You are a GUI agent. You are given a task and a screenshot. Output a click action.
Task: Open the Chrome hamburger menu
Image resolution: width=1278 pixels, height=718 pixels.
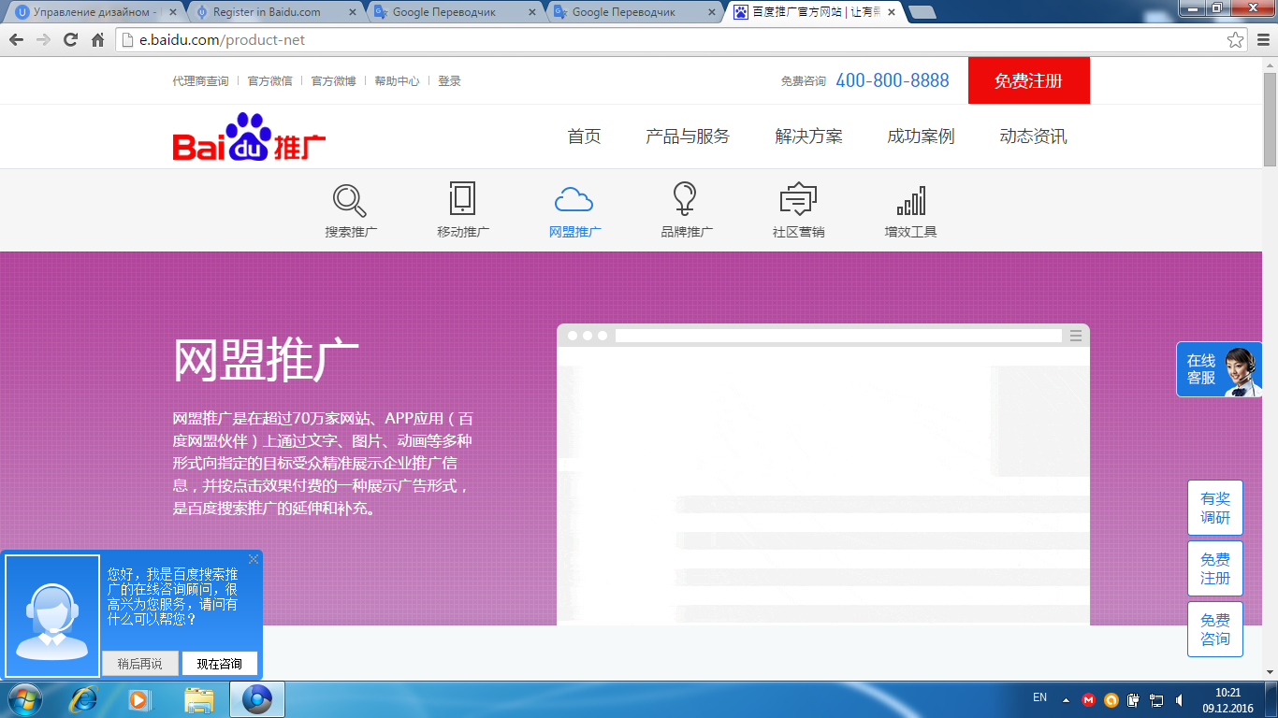(1263, 40)
